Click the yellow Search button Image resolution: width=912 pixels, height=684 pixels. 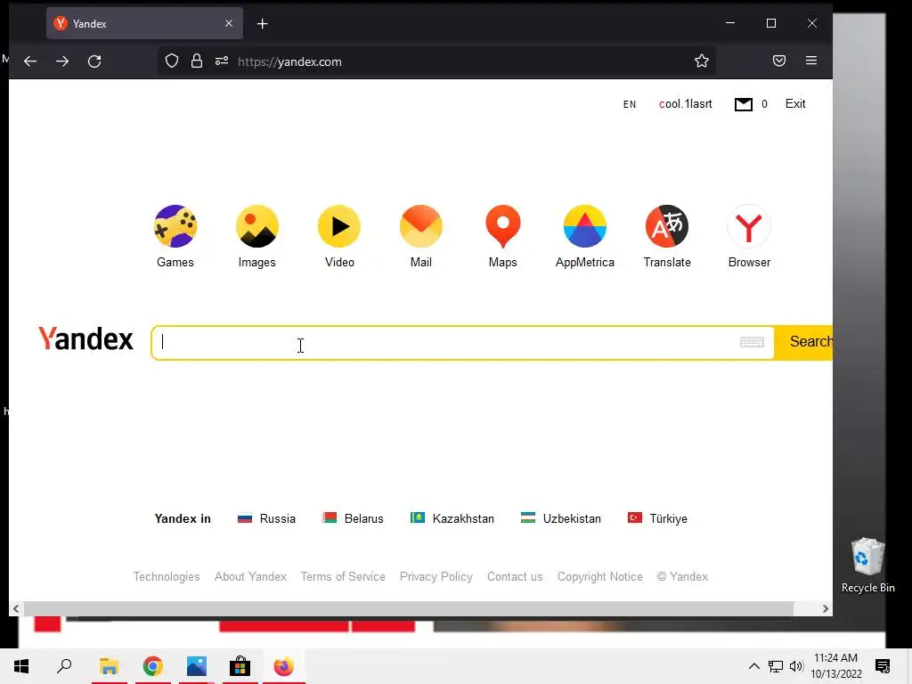click(x=804, y=342)
